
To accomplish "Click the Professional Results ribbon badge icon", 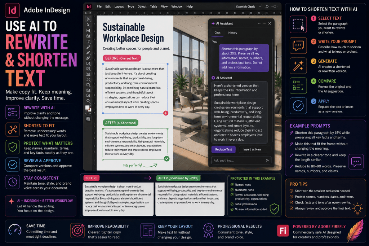I will [x=208, y=230].
